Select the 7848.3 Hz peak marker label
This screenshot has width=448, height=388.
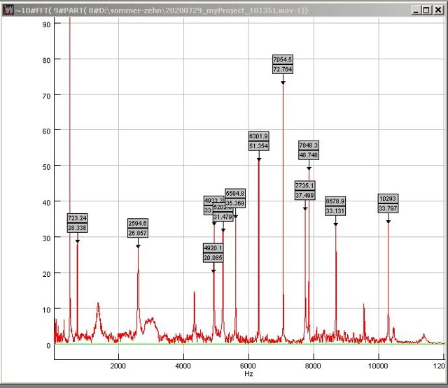pos(309,150)
